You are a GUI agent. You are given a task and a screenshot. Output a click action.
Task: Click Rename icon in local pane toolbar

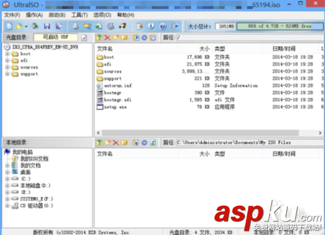124,143
